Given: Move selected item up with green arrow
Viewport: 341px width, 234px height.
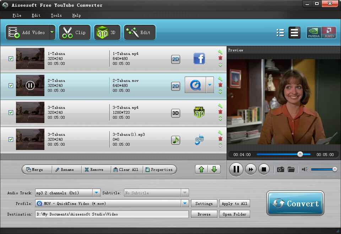Looking at the screenshot, I should [x=201, y=169].
